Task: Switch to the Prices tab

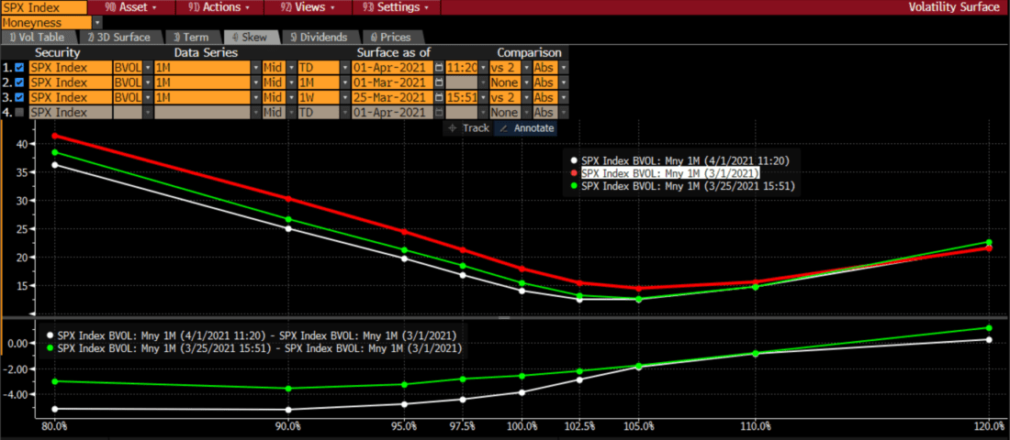Action: click(392, 38)
